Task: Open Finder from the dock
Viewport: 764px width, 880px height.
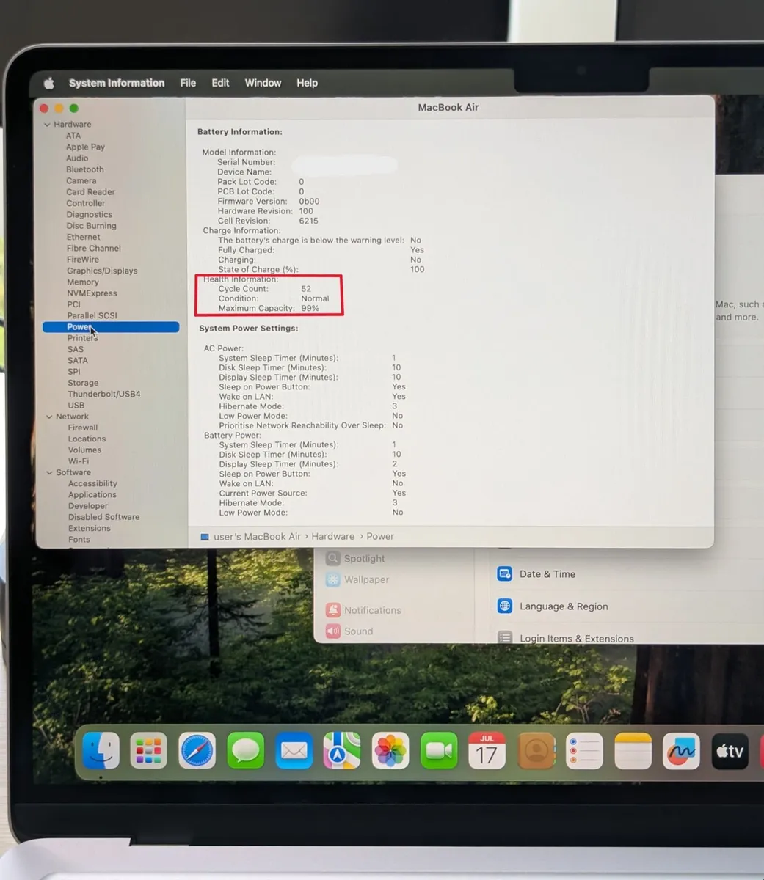Action: tap(101, 752)
